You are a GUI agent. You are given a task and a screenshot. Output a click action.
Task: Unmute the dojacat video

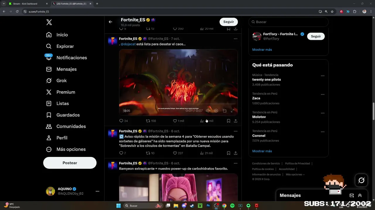(x=208, y=111)
